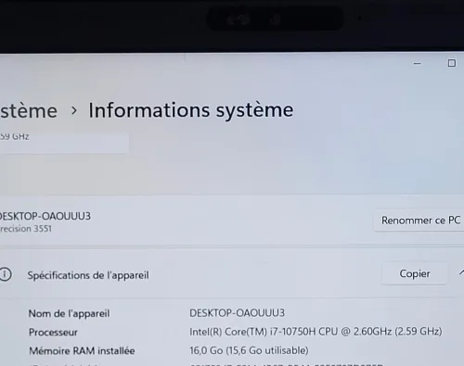Screen dimensions: 464x366
Task: Minimize the Settings window
Action: [418, 64]
